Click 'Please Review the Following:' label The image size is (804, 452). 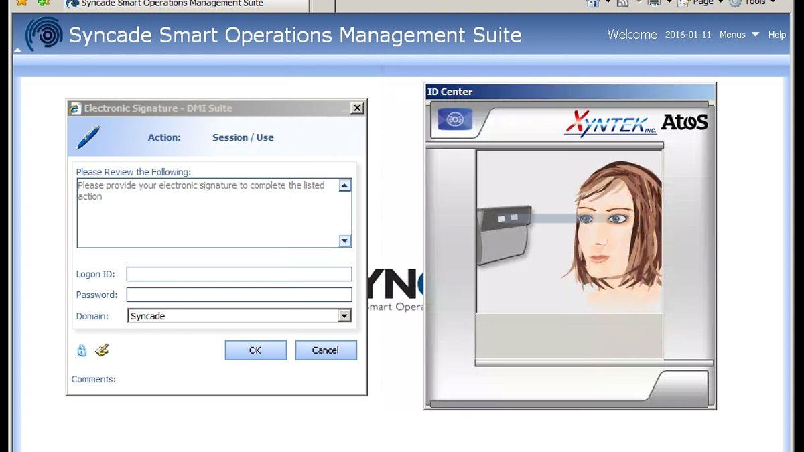[x=133, y=172]
